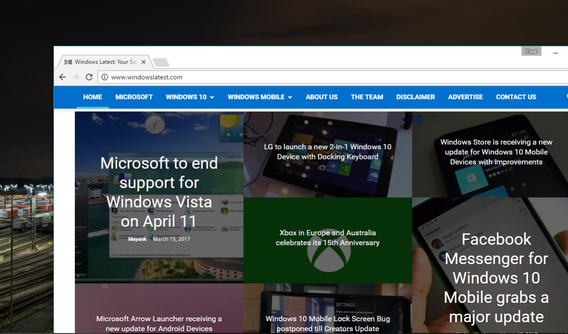
Task: Open LG 2-in-1 Windows 10 Device article
Action: [328, 152]
